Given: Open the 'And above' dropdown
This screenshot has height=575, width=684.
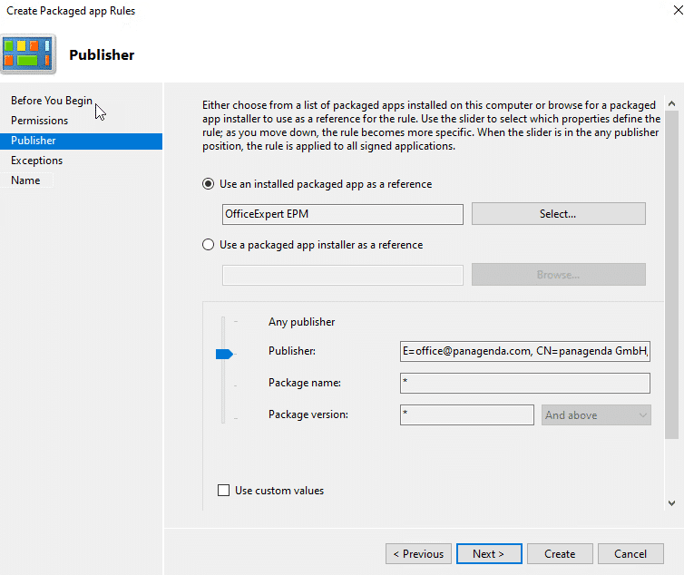Looking at the screenshot, I should [596, 414].
